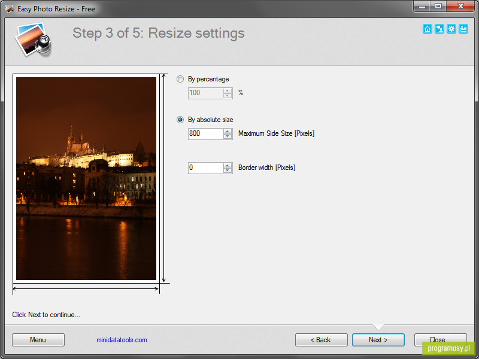Focus the Border width input field
The height and width of the screenshot is (359, 479).
(205, 168)
